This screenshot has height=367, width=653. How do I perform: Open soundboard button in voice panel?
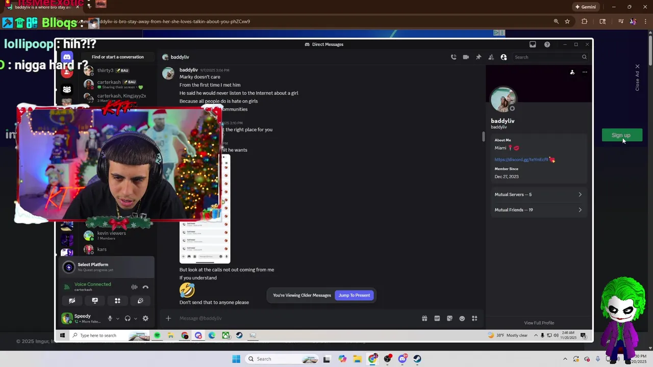pos(140,301)
